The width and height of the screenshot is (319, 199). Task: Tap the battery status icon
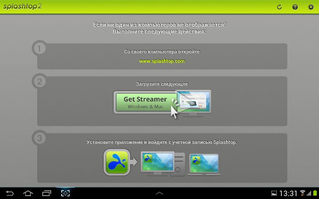click(315, 193)
